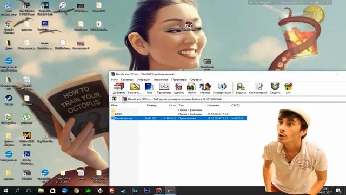The image size is (346, 195).
Task: Open the notification center icon
Action: 338,191
